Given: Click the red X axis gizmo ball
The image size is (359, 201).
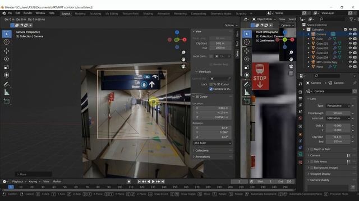Looking at the screenshot, I should (185, 40).
